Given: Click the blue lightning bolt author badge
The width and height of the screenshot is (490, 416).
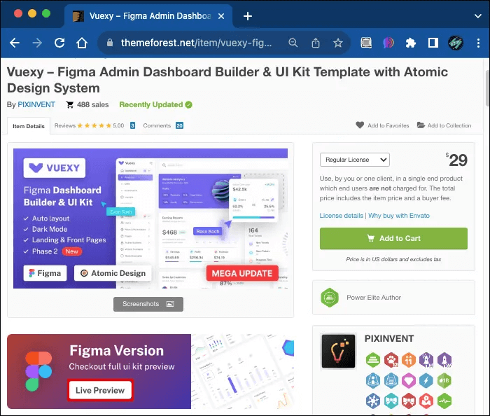Looking at the screenshot, I should (426, 380).
